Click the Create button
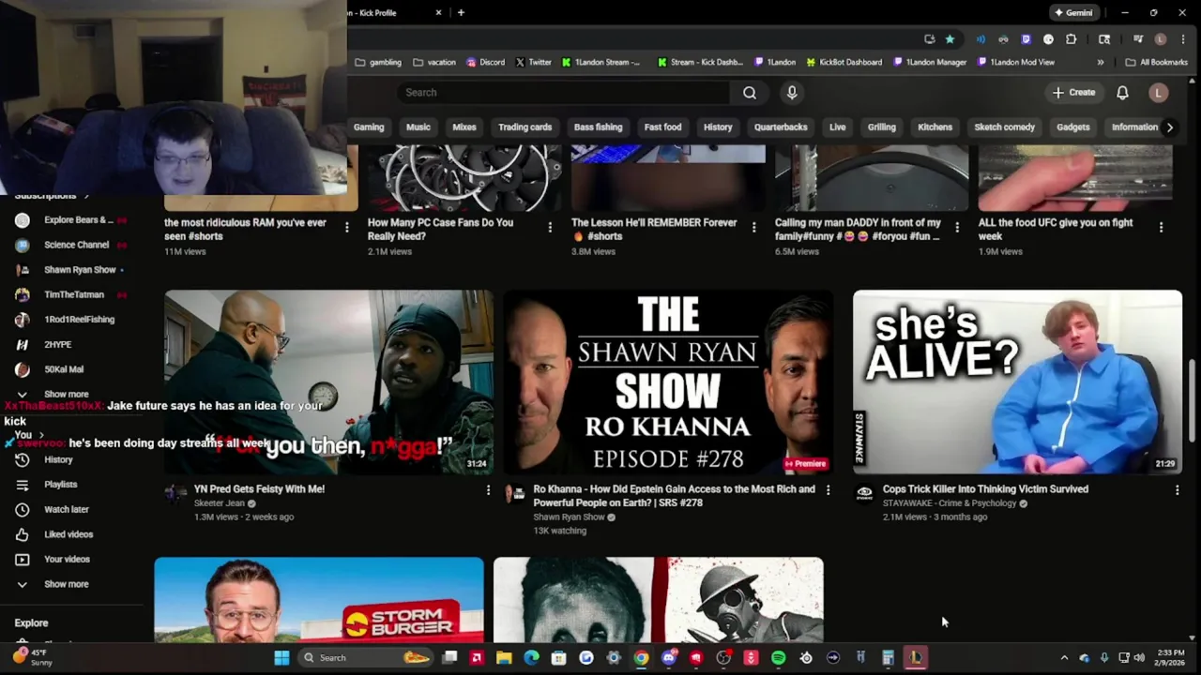 tap(1073, 93)
